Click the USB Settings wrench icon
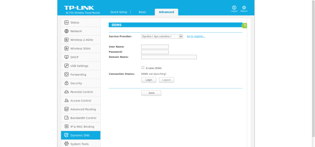This screenshot has height=147, width=315. [66, 66]
